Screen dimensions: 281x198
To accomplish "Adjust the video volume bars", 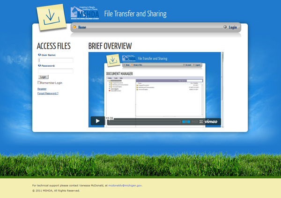I will point(186,122).
